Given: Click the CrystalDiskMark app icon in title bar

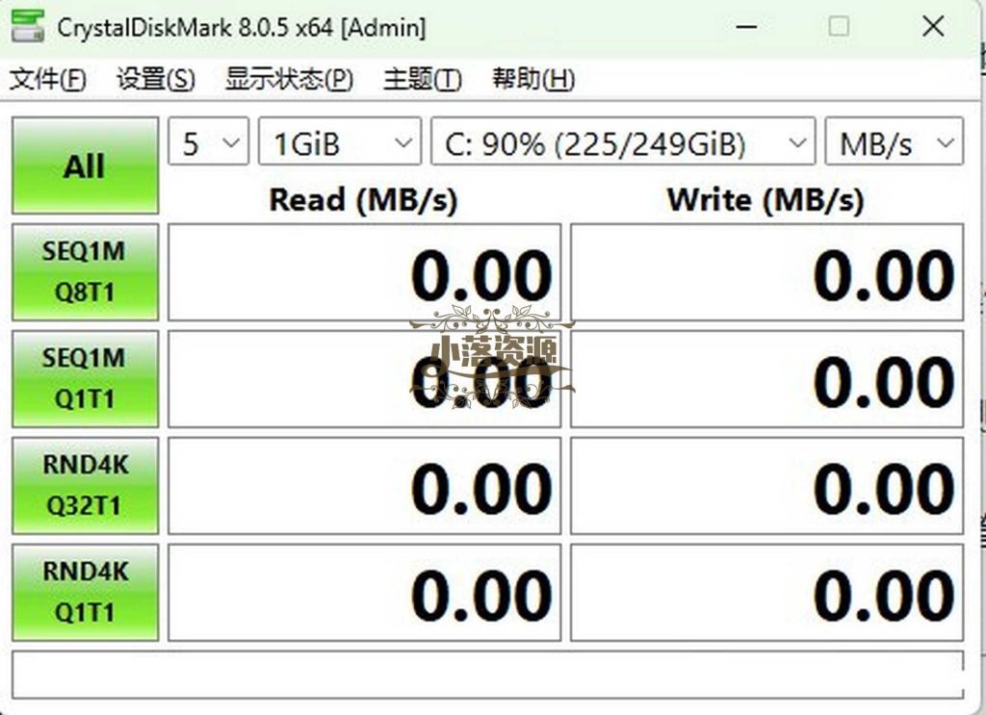Looking at the screenshot, I should [x=27, y=26].
